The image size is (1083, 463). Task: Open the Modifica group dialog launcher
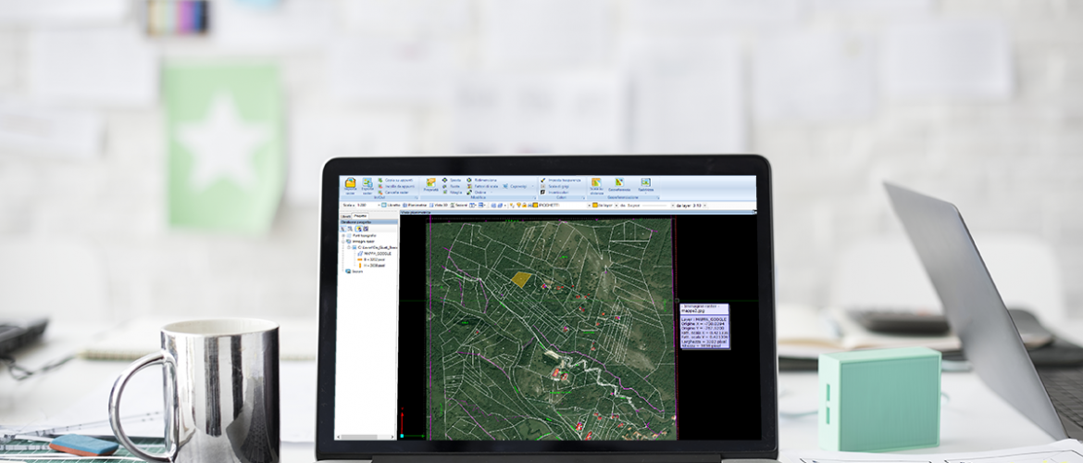tap(535, 197)
